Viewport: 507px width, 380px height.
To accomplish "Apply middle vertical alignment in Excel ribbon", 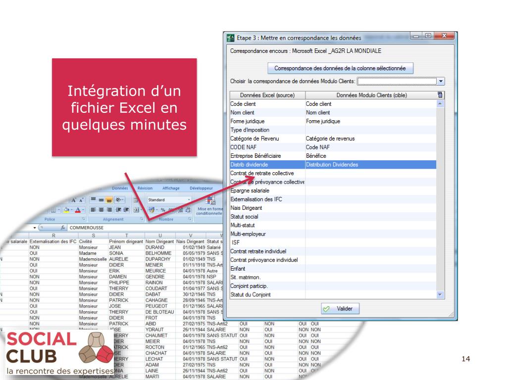I will tap(101, 200).
